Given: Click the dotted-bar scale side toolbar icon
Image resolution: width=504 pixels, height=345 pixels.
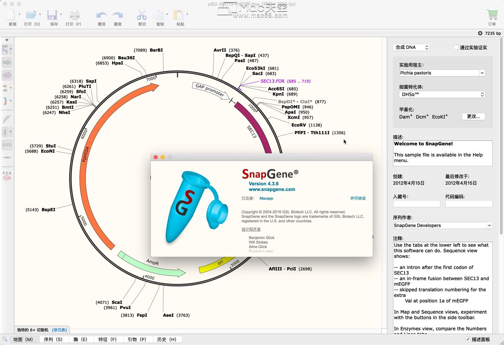Looking at the screenshot, I should (7, 158).
